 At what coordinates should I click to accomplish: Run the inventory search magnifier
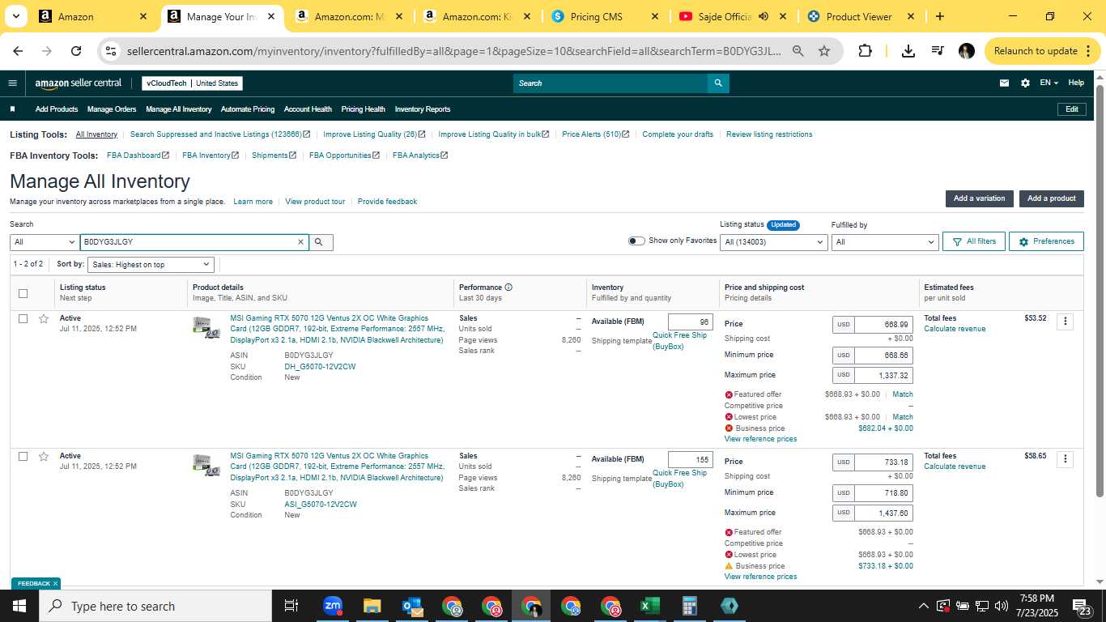click(321, 241)
